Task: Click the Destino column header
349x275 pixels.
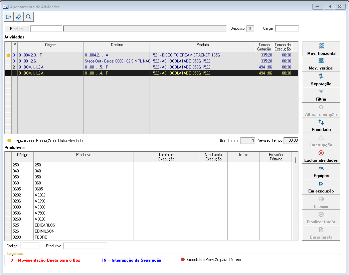Action: [117, 47]
